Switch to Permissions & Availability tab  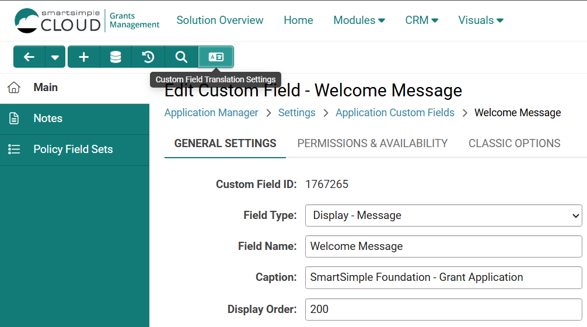pos(372,144)
